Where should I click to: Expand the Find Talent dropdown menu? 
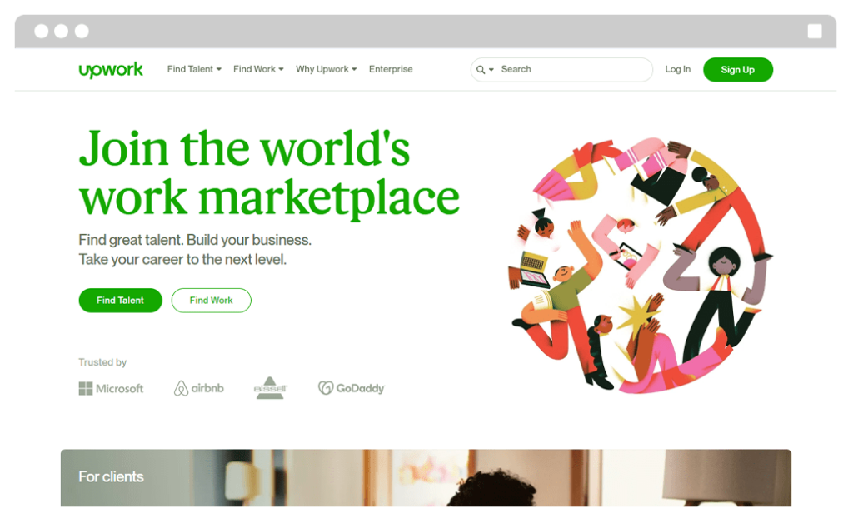tap(194, 69)
